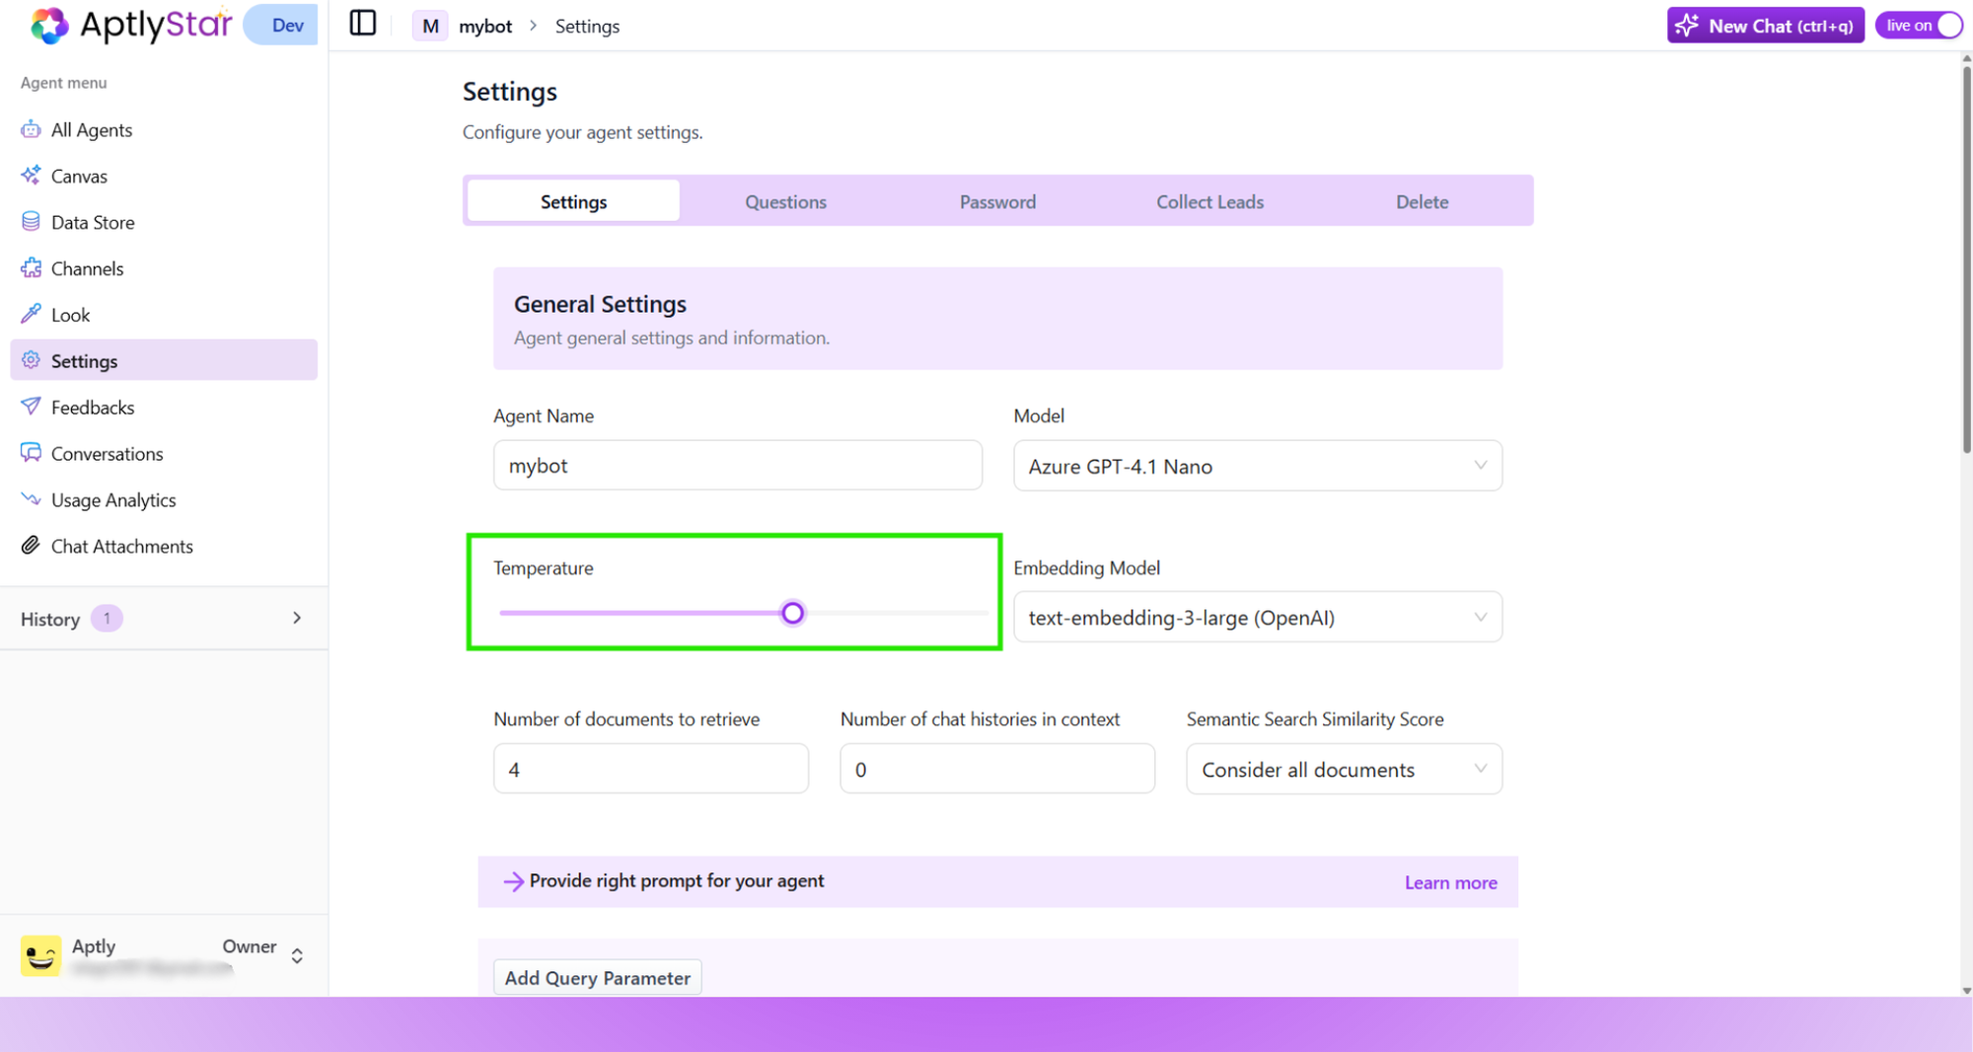1973x1052 pixels.
Task: Click the Data Store database icon
Action: (x=31, y=222)
